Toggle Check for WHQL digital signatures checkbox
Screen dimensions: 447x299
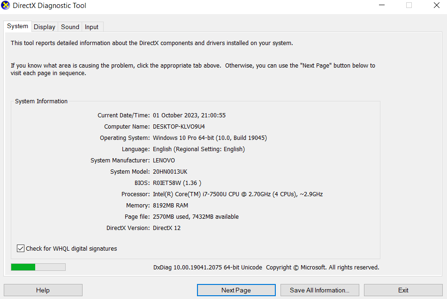tap(21, 248)
